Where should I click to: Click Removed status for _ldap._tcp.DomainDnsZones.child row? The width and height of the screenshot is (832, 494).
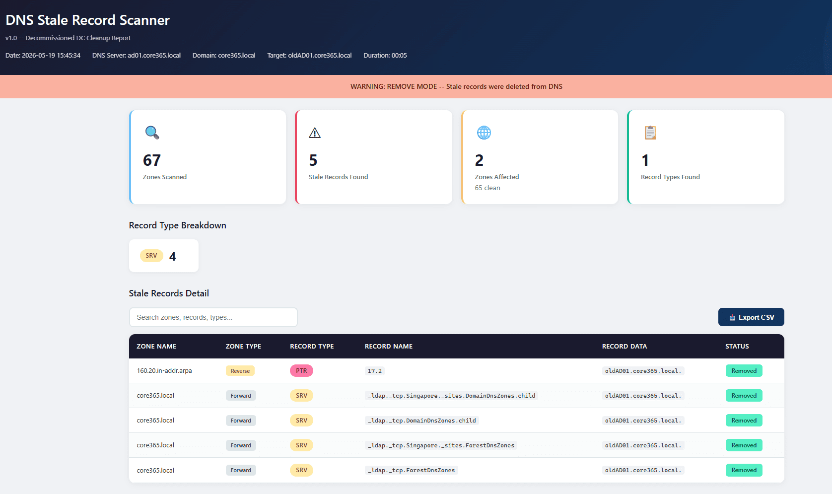tap(744, 421)
